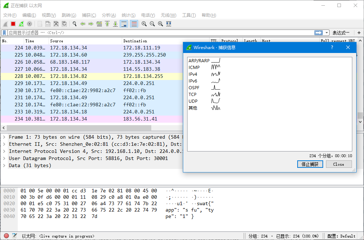Select packet 226 from 68.183.148.117
Image resolution: width=364 pixels, height=240 pixels.
click(92, 62)
